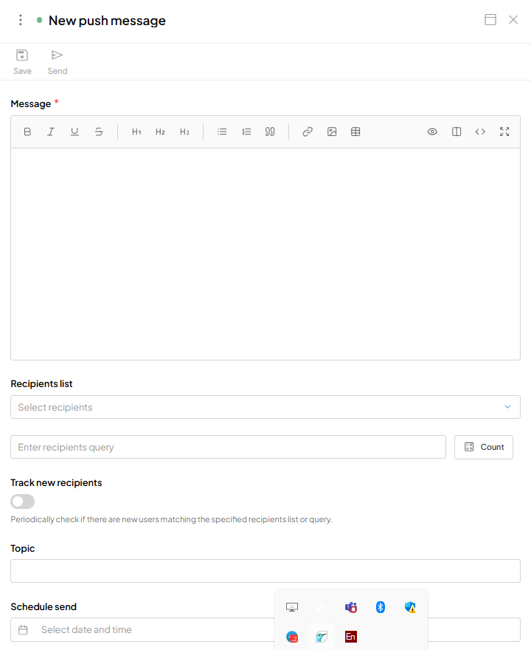
Task: Toggle bold text formatting
Action: (x=27, y=131)
